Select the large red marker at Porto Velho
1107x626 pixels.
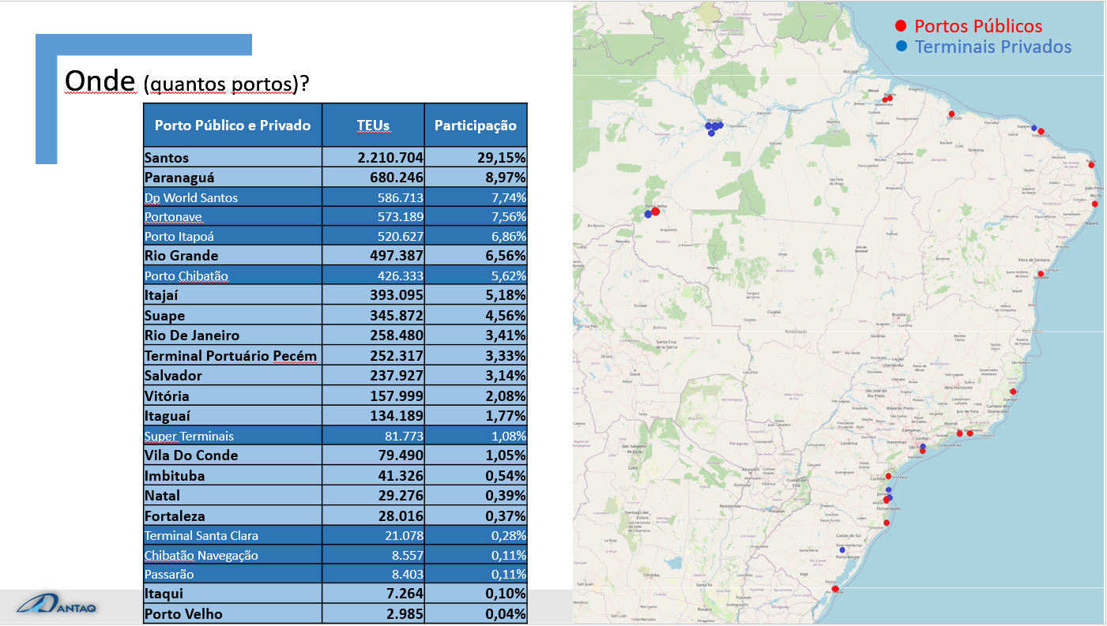(x=656, y=212)
